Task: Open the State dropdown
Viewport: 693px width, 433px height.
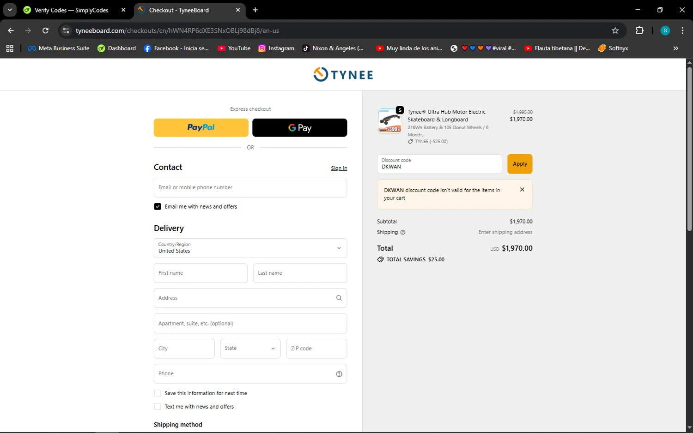Action: (250, 349)
